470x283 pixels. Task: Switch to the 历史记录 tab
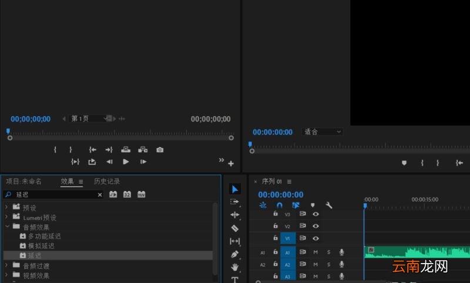107,181
